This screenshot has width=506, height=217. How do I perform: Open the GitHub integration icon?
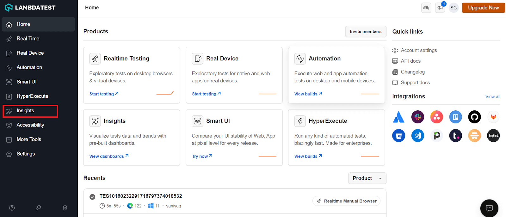point(474,117)
